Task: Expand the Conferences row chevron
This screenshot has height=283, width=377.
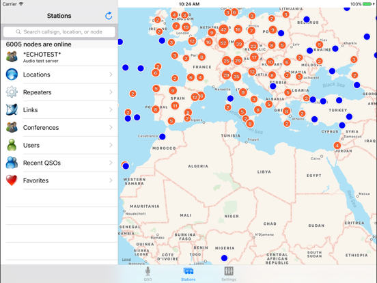Action: point(111,127)
